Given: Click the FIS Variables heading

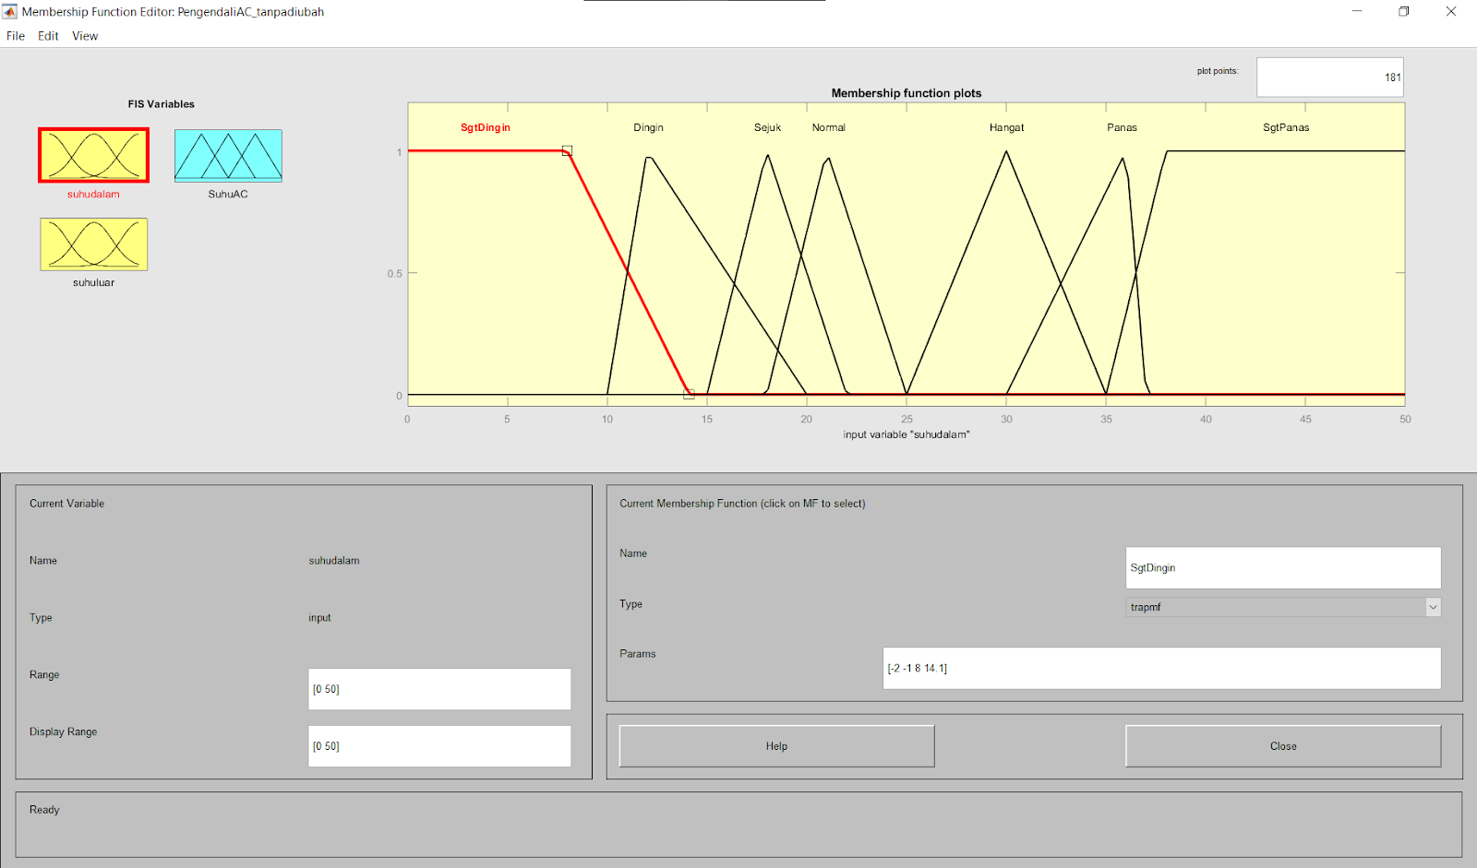Looking at the screenshot, I should (x=162, y=104).
